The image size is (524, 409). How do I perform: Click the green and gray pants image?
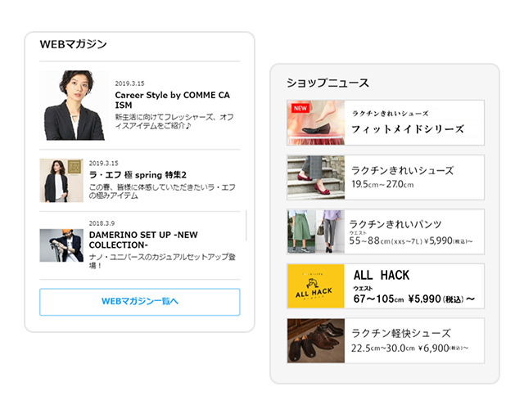pos(315,231)
